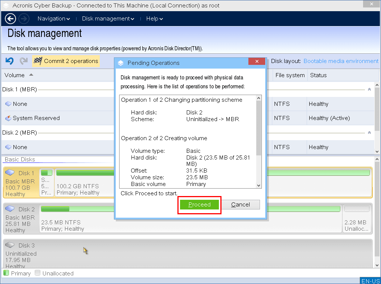Open the Navigation menu
381x284 pixels.
54,19
